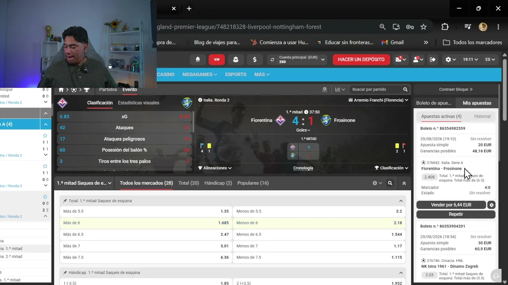Select the Total (20) markets tab
The image size is (508, 285).
189,183
